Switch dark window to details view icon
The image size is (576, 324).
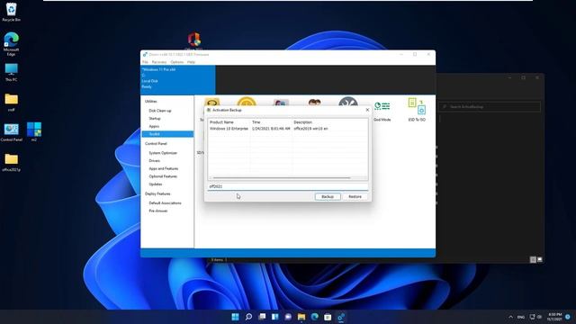[533, 259]
